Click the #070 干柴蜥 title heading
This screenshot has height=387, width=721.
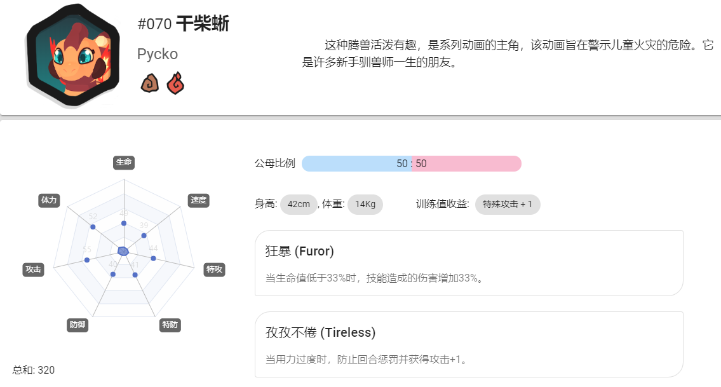[183, 24]
